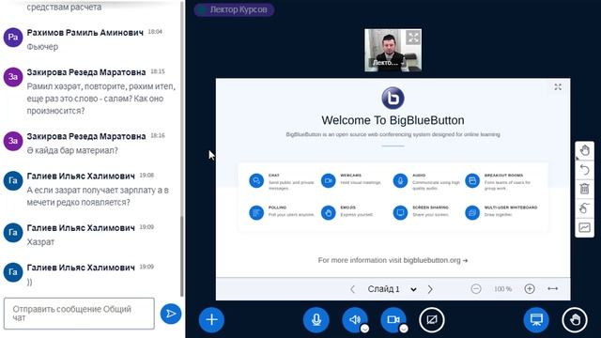601x338 pixels.
Task: Click the Emojis feature icon on slide
Action: pos(329,213)
